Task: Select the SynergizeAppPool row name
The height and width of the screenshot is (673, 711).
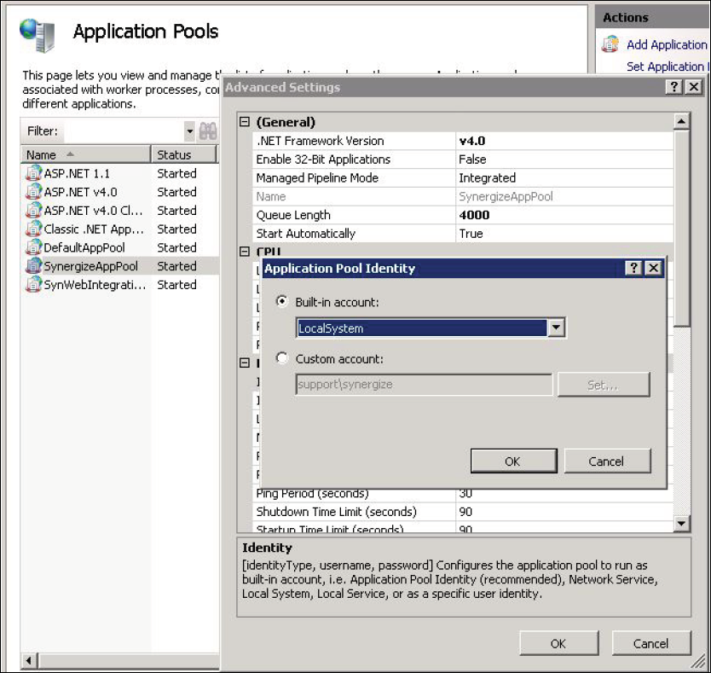Action: tap(90, 266)
